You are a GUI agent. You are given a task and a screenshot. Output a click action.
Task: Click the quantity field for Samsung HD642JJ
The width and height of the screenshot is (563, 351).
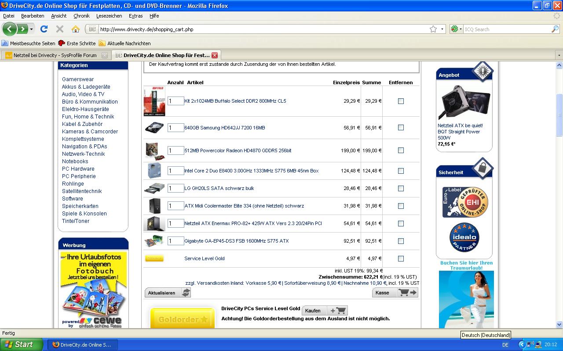(x=175, y=128)
